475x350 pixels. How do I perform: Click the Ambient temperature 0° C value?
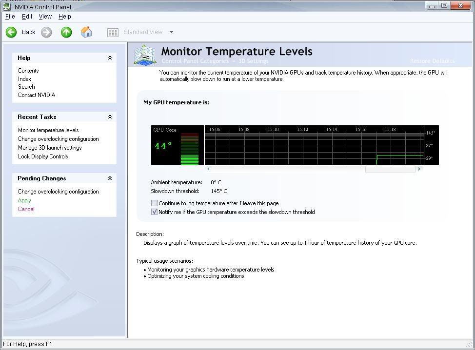pyautogui.click(x=216, y=183)
